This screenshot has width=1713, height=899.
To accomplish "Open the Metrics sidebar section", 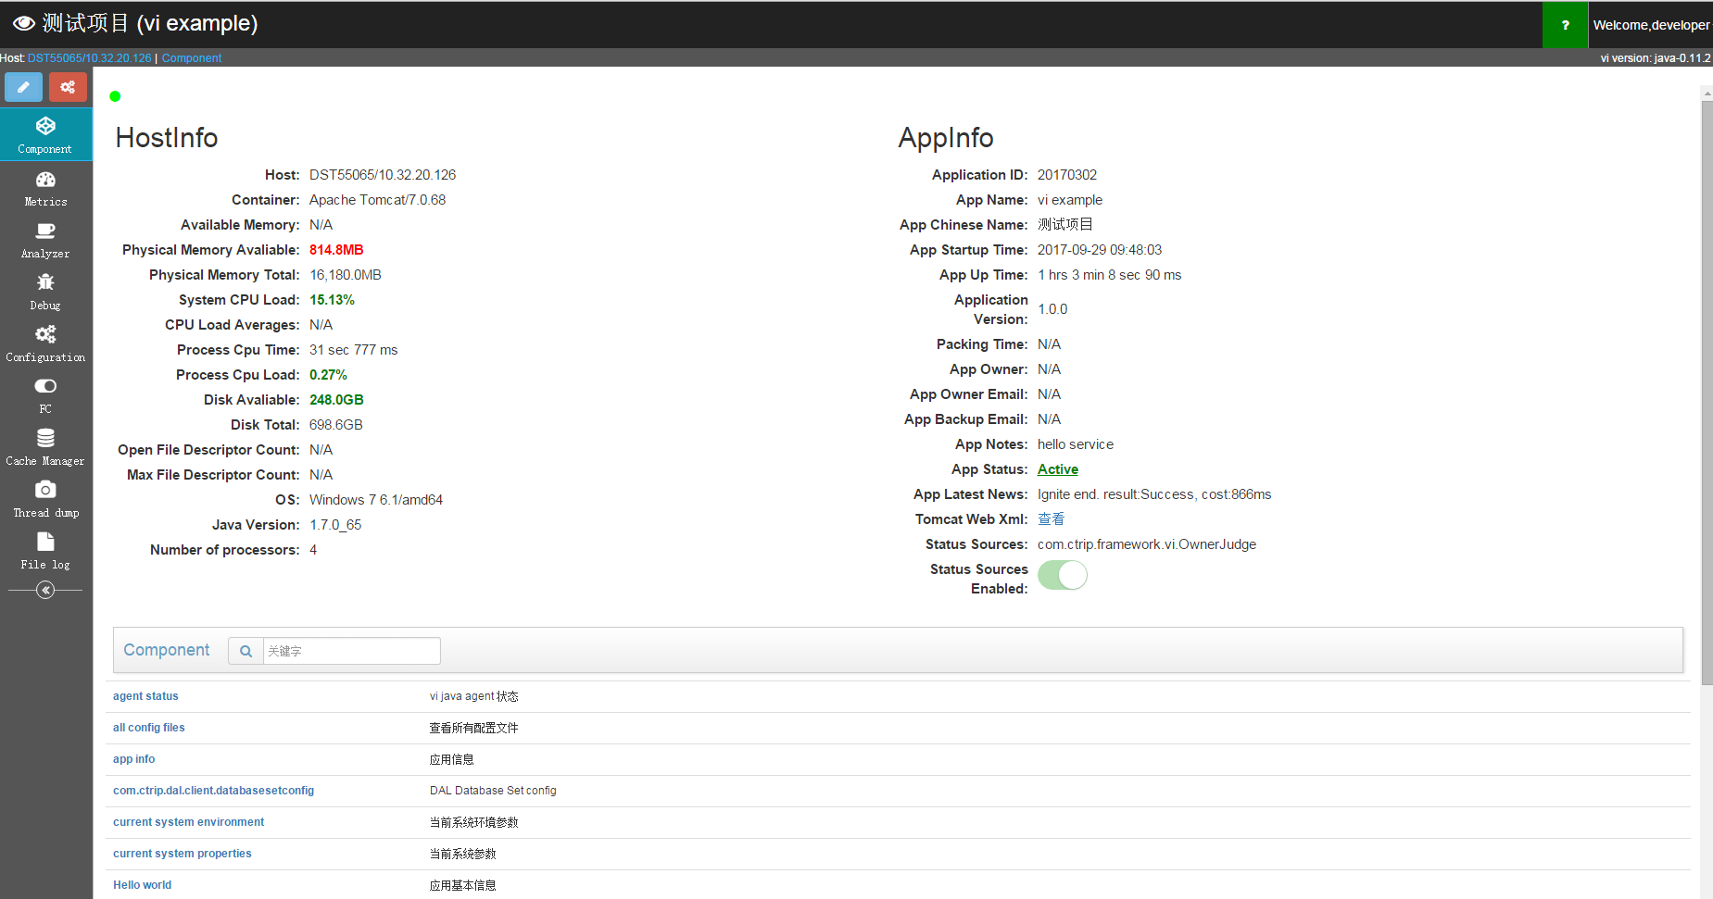I will [45, 188].
